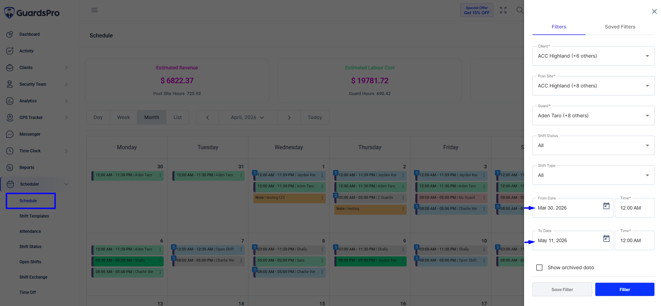Select the Week view tab

click(123, 117)
